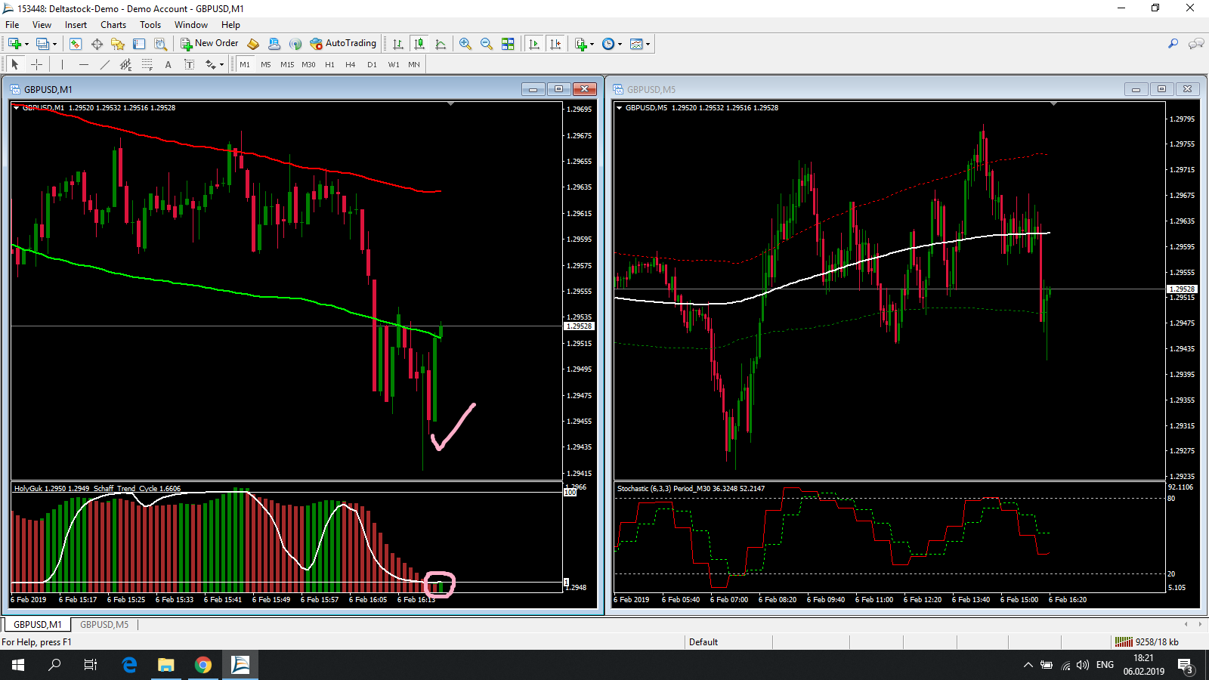Zoom in the chart with the magnifier plus
Screen dimensions: 1209x680
coord(465,44)
